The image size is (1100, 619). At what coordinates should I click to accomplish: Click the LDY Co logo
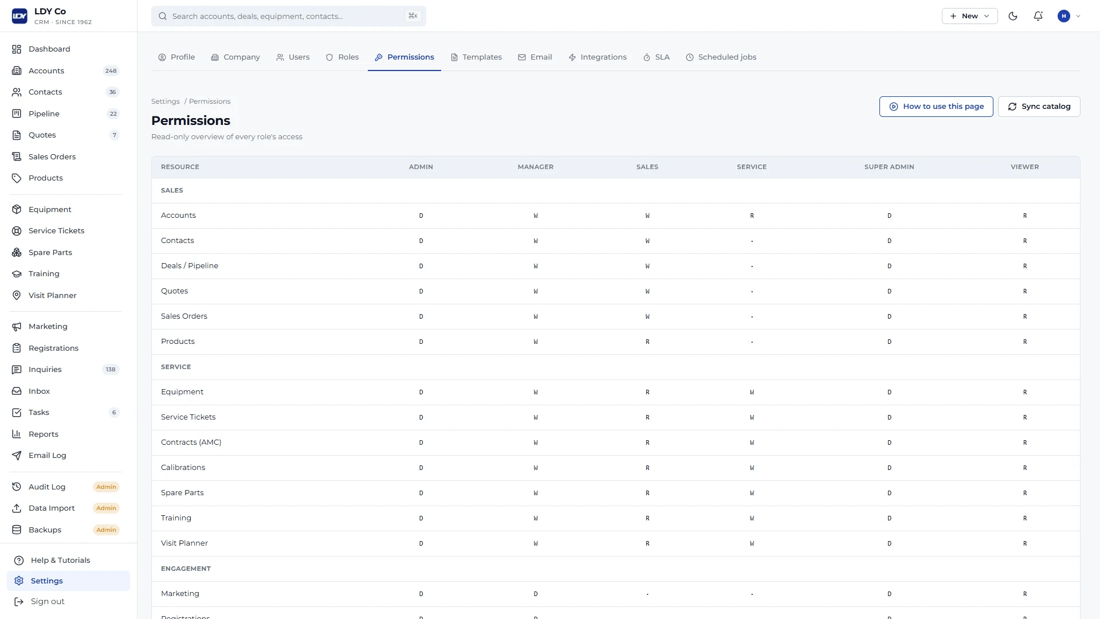coord(19,16)
